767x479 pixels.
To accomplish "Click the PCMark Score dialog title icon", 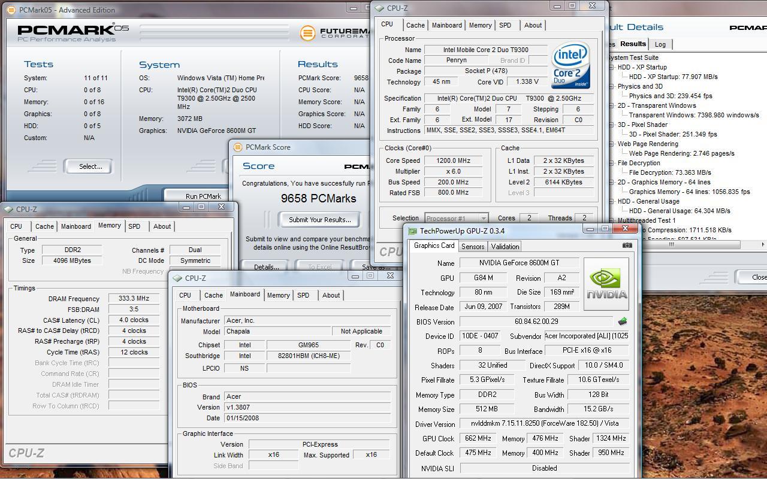I will 238,147.
